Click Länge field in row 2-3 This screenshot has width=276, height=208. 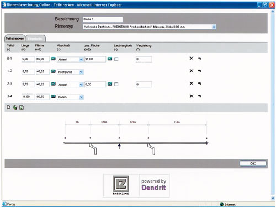tap(28, 84)
